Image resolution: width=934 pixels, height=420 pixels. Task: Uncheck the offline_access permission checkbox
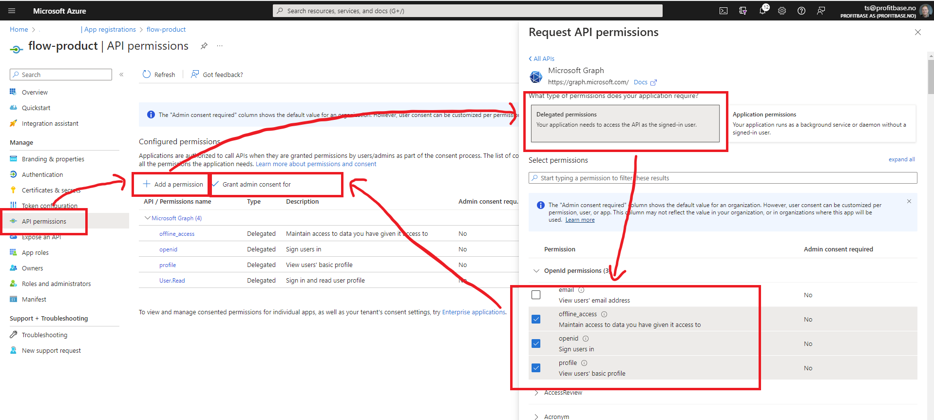[536, 319]
